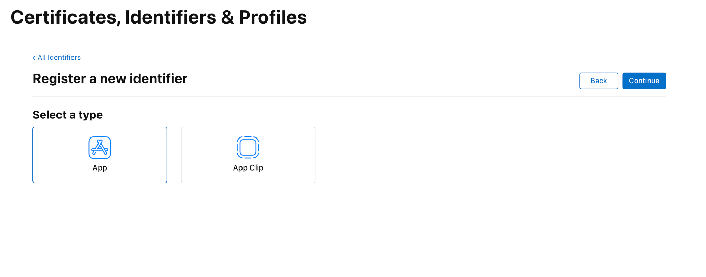Click the Select a type section header
706x277 pixels.
pyautogui.click(x=67, y=115)
